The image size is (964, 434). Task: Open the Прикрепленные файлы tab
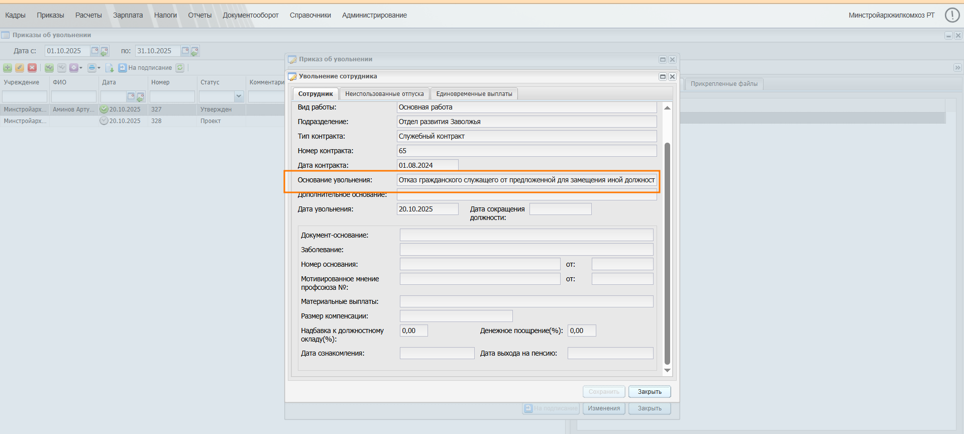(724, 84)
